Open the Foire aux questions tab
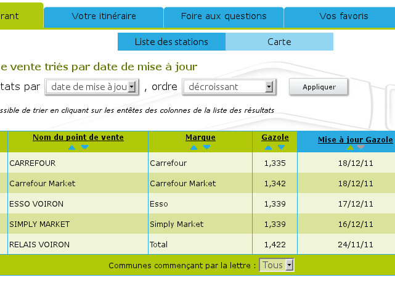 [224, 16]
